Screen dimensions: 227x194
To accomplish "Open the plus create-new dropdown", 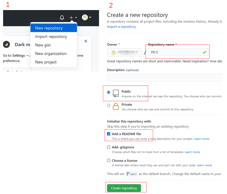I will (73, 18).
